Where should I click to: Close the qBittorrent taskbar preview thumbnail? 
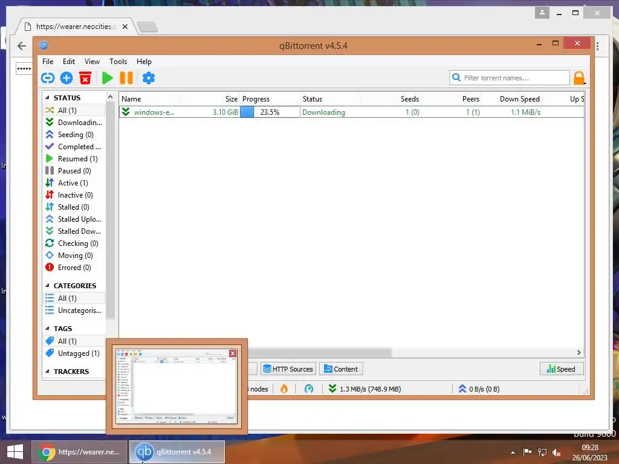click(x=233, y=353)
